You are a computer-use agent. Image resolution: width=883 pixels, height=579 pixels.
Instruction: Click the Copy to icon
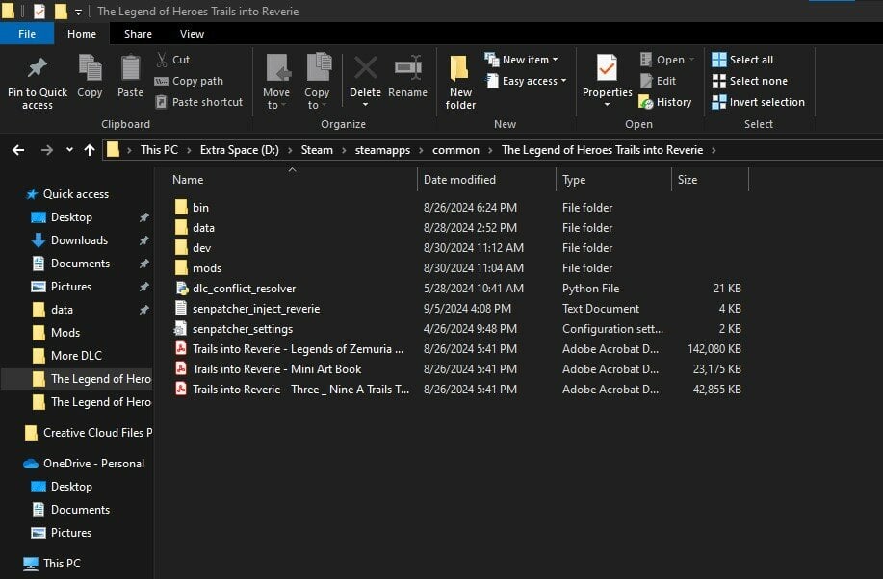(x=319, y=68)
